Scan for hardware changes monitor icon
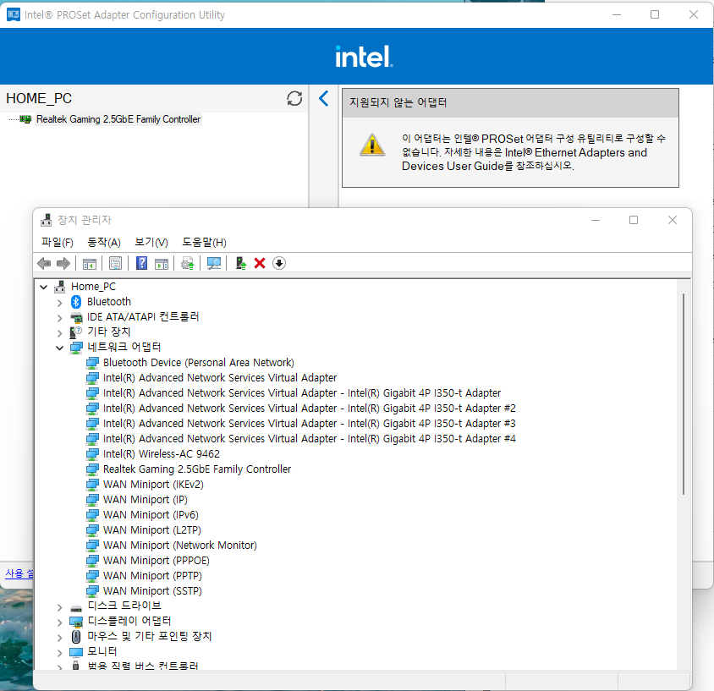This screenshot has height=691, width=714. [x=214, y=263]
